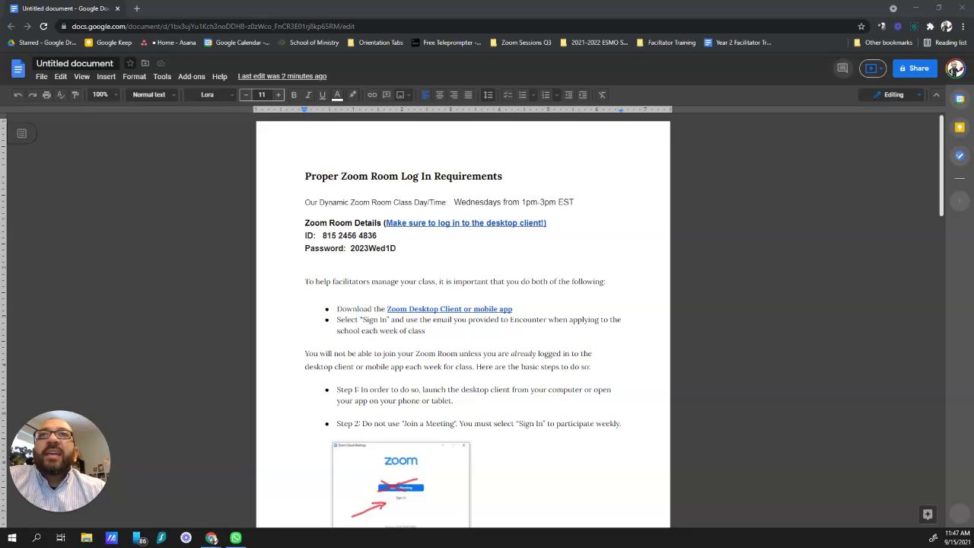Click the Share button
The height and width of the screenshot is (548, 974).
point(915,68)
